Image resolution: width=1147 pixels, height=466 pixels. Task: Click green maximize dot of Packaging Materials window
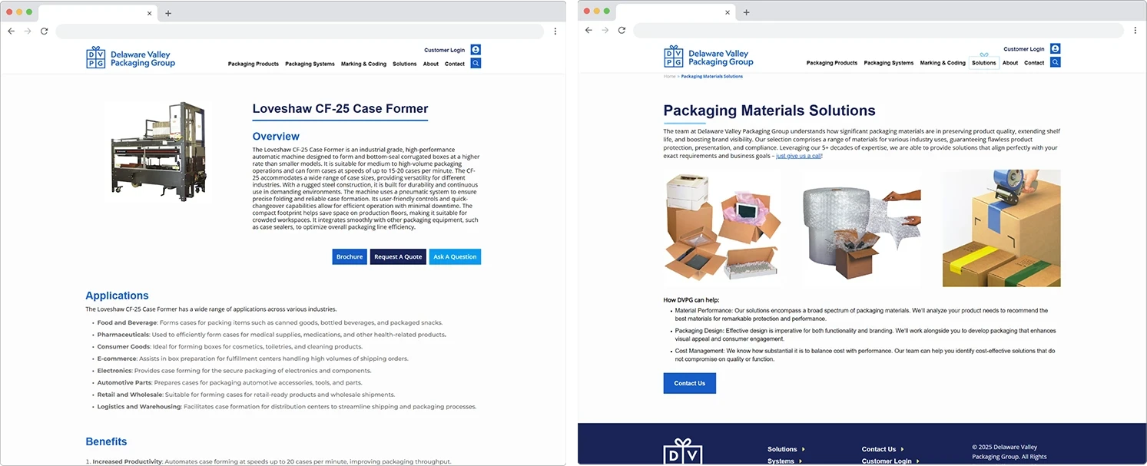click(607, 11)
